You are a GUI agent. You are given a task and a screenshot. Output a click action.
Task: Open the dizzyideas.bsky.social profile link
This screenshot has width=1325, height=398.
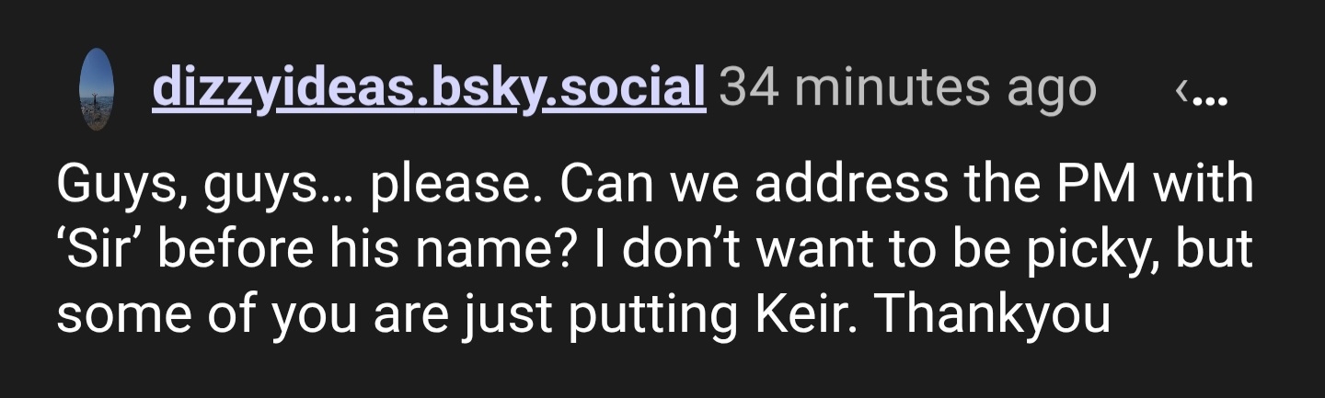pyautogui.click(x=429, y=88)
